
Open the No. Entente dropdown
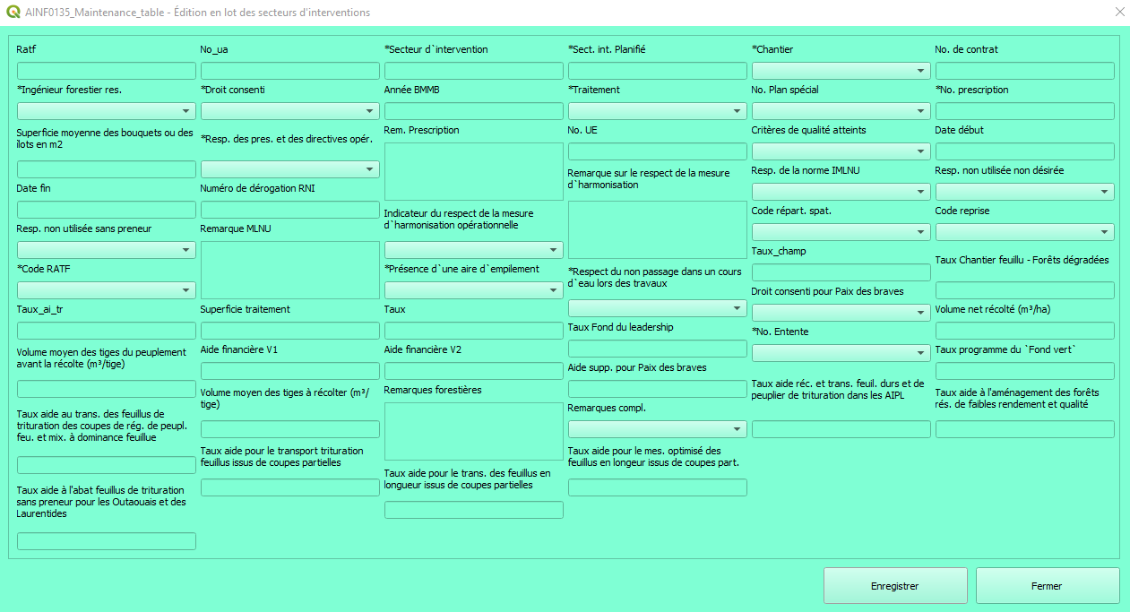pyautogui.click(x=841, y=353)
